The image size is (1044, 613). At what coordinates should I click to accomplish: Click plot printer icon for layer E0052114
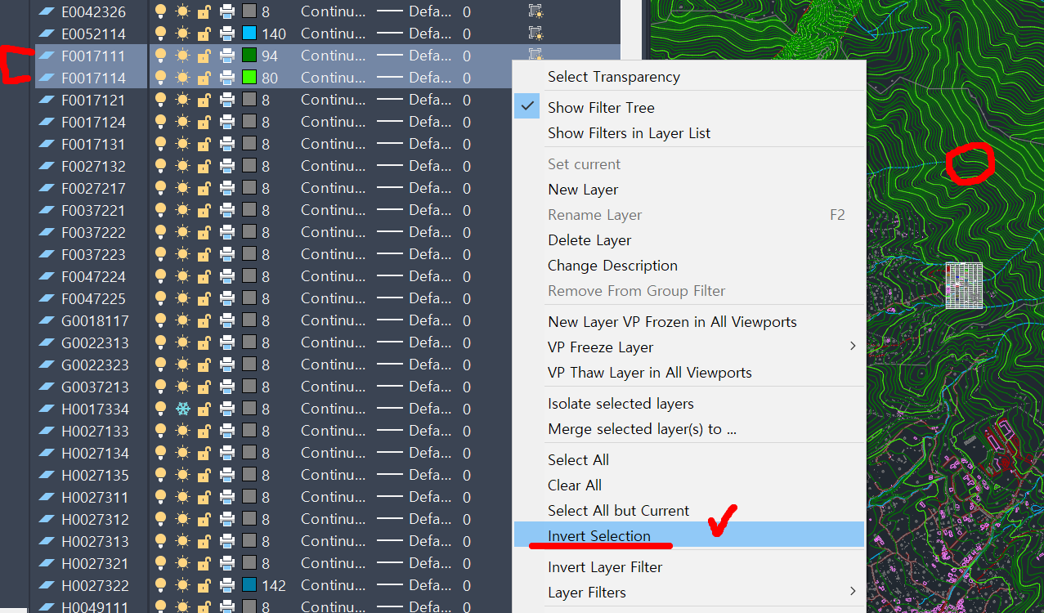(x=227, y=34)
